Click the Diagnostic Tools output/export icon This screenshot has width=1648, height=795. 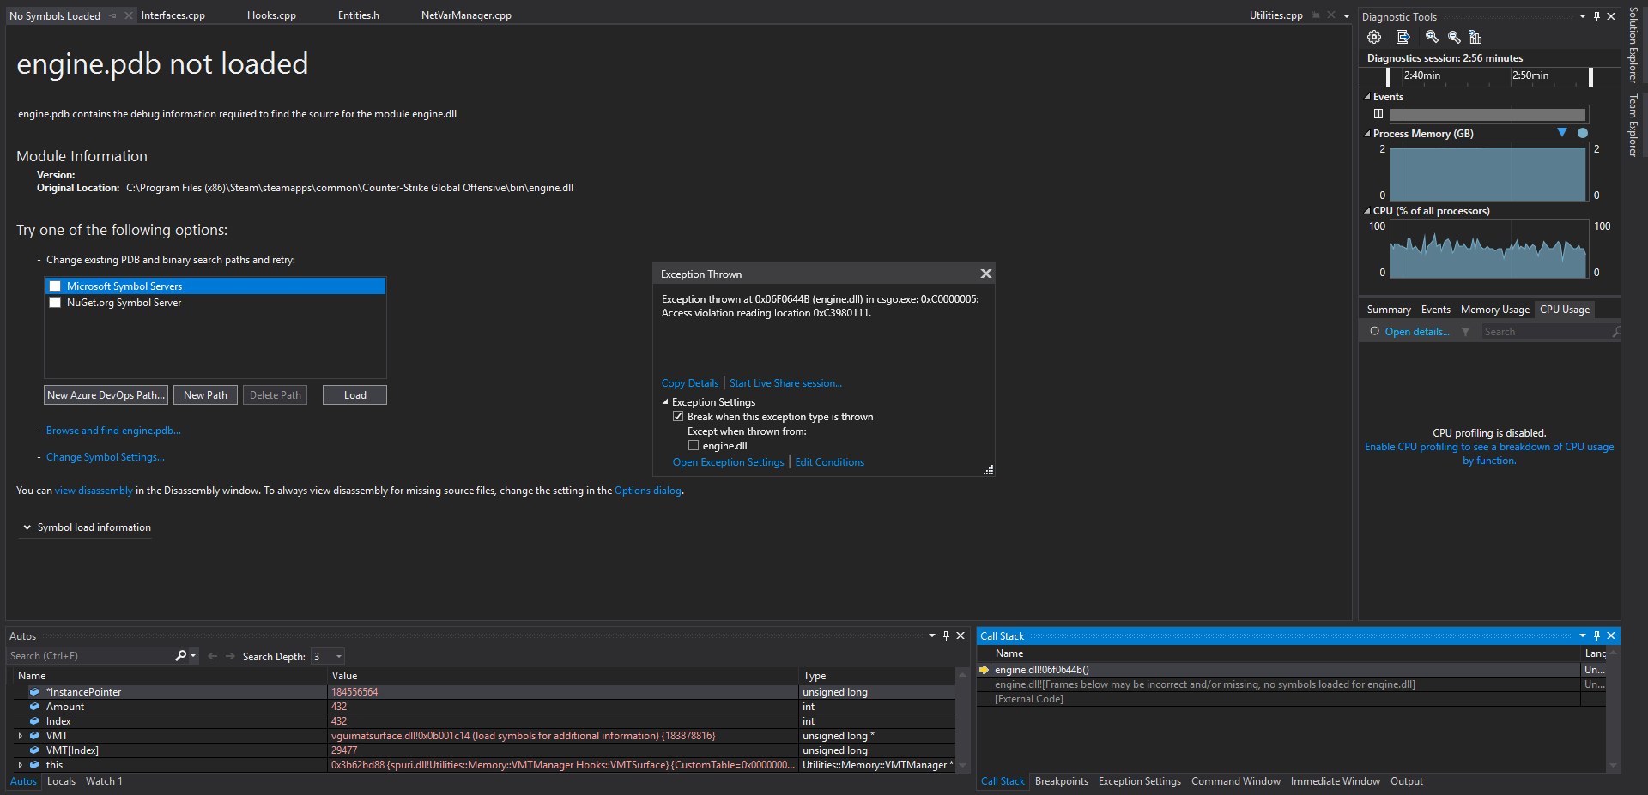tap(1403, 37)
